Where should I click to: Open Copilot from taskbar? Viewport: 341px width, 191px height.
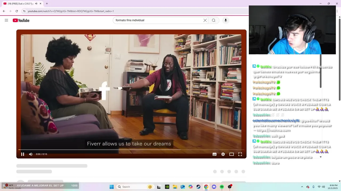tap(190, 187)
